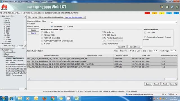Image resolution: width=180 pixels, height=101 pixels.
Task: Collapse the Radio Links node
Action: coord(1,44)
